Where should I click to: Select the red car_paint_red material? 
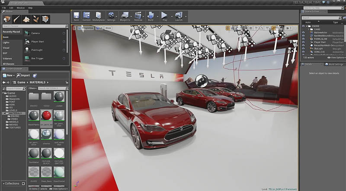click(46, 115)
